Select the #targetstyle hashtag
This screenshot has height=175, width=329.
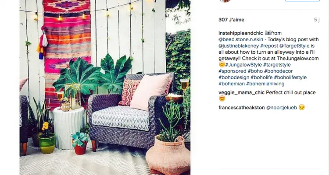(x=277, y=65)
